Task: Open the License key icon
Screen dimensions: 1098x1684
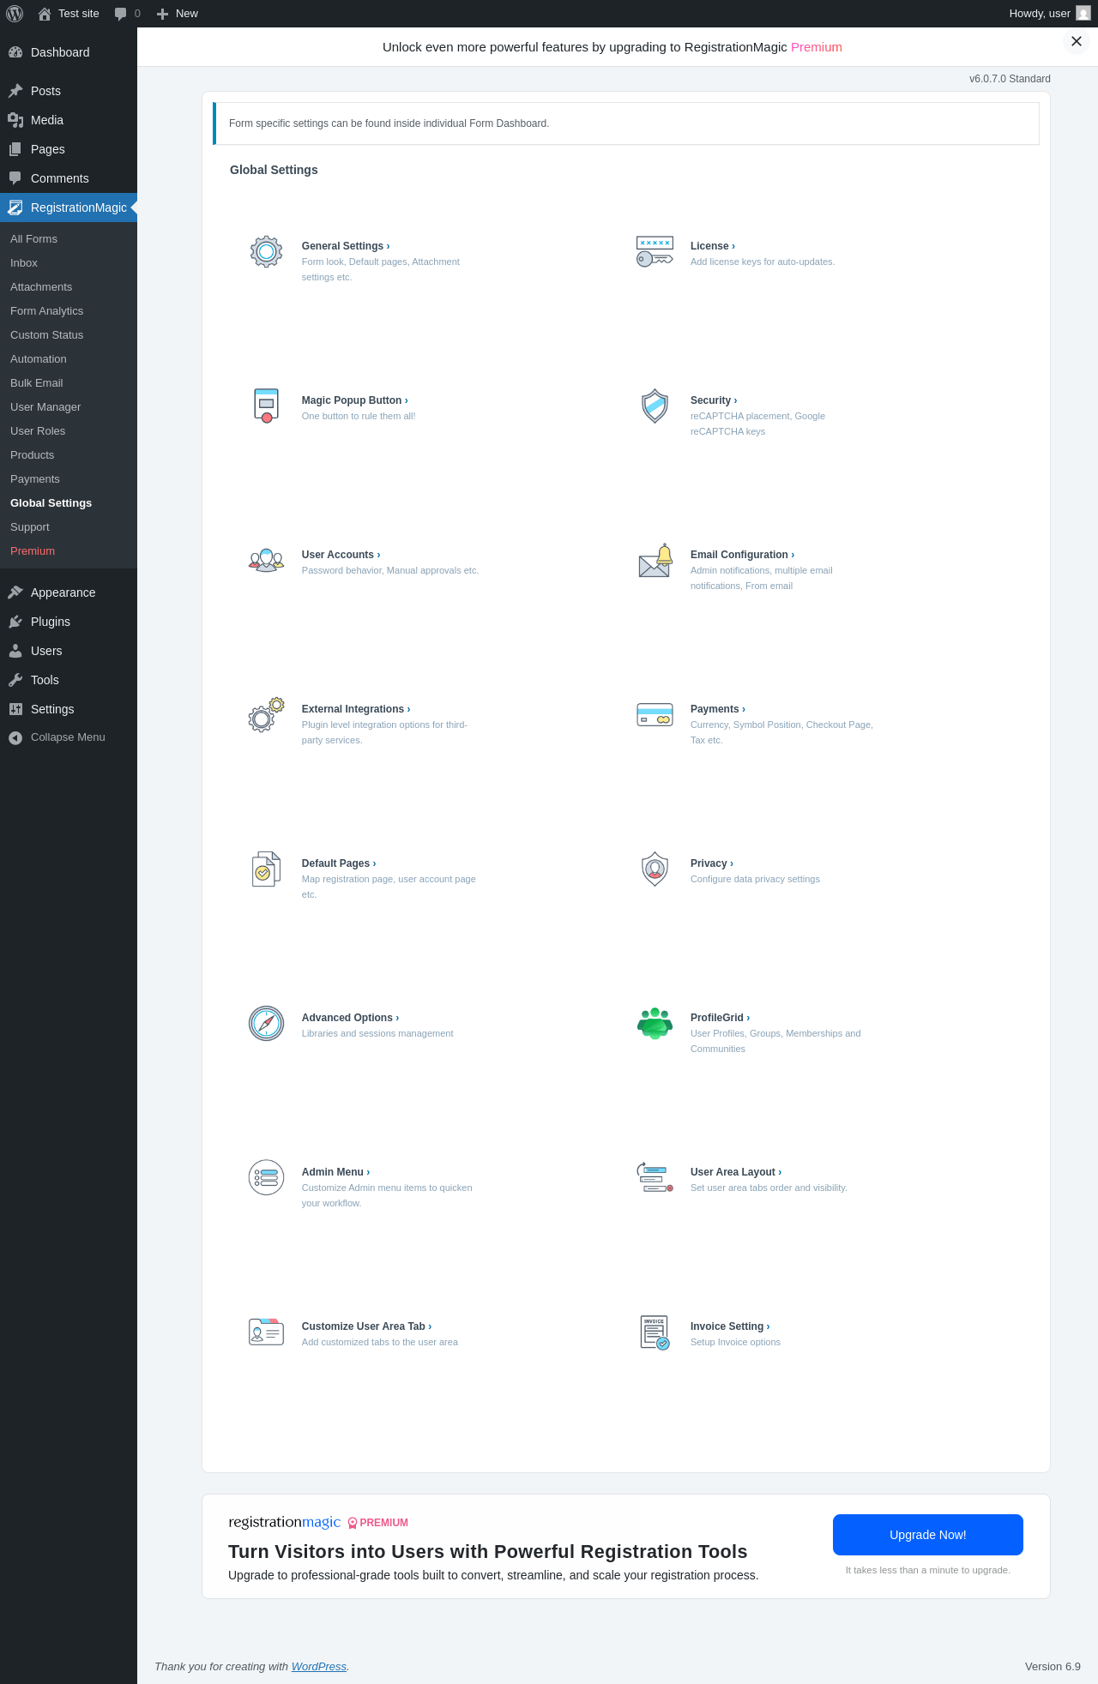Action: pos(655,251)
